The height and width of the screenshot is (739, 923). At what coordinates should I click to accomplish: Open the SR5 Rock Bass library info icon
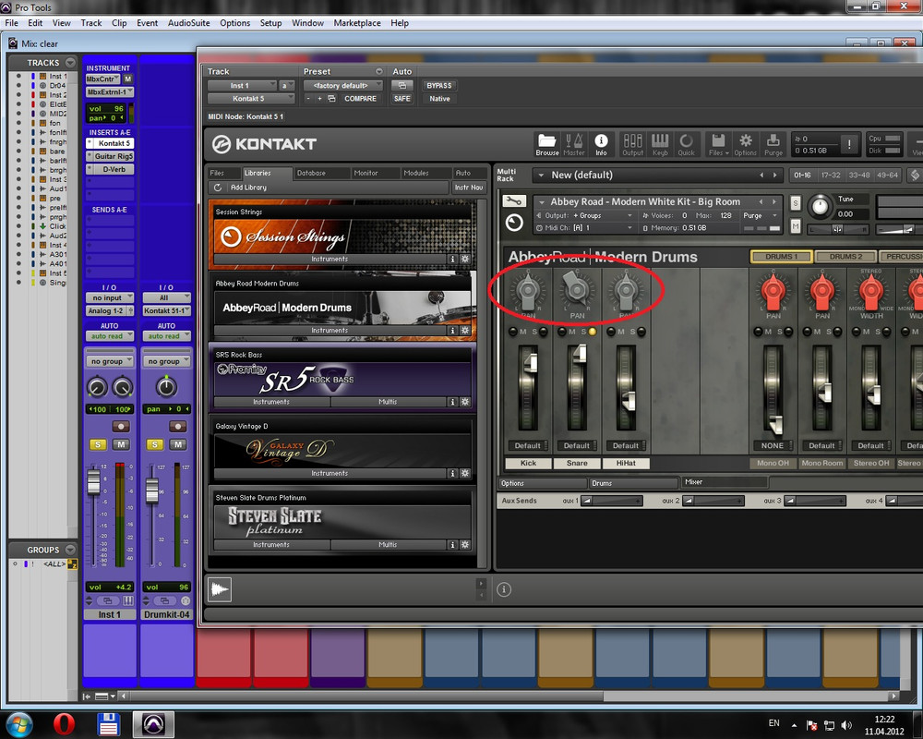coord(452,402)
